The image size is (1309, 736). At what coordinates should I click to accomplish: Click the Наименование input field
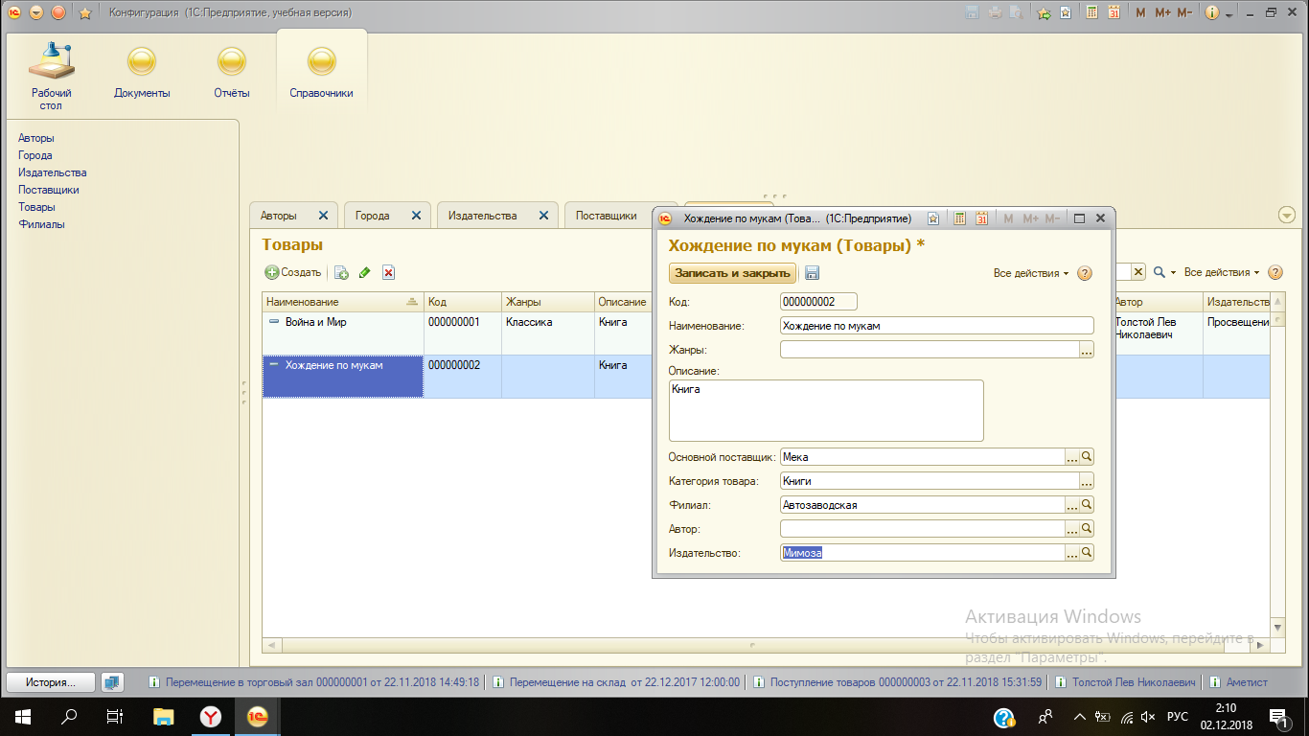(937, 326)
